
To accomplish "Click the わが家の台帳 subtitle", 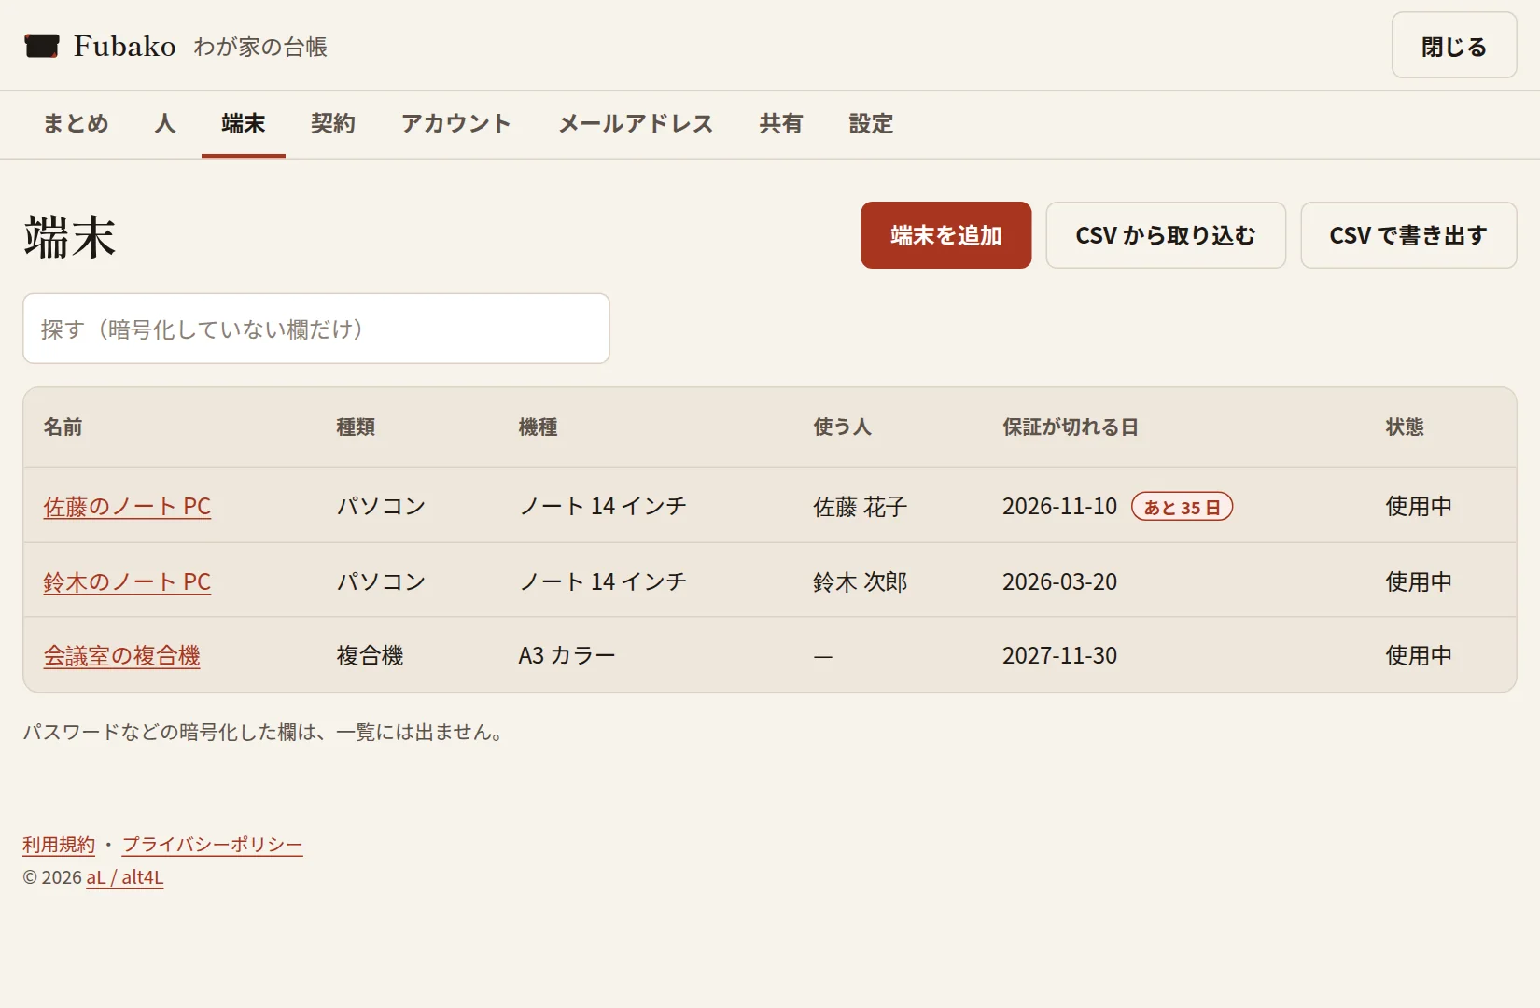I will click(x=260, y=47).
